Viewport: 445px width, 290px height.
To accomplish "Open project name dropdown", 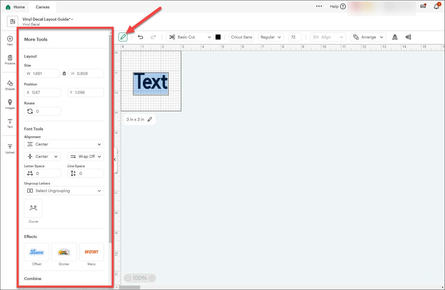I will (x=48, y=19).
